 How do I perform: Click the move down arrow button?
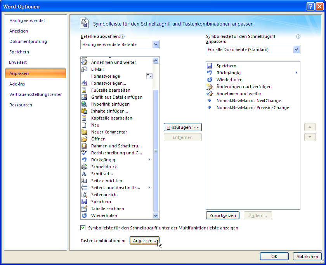[x=310, y=137]
